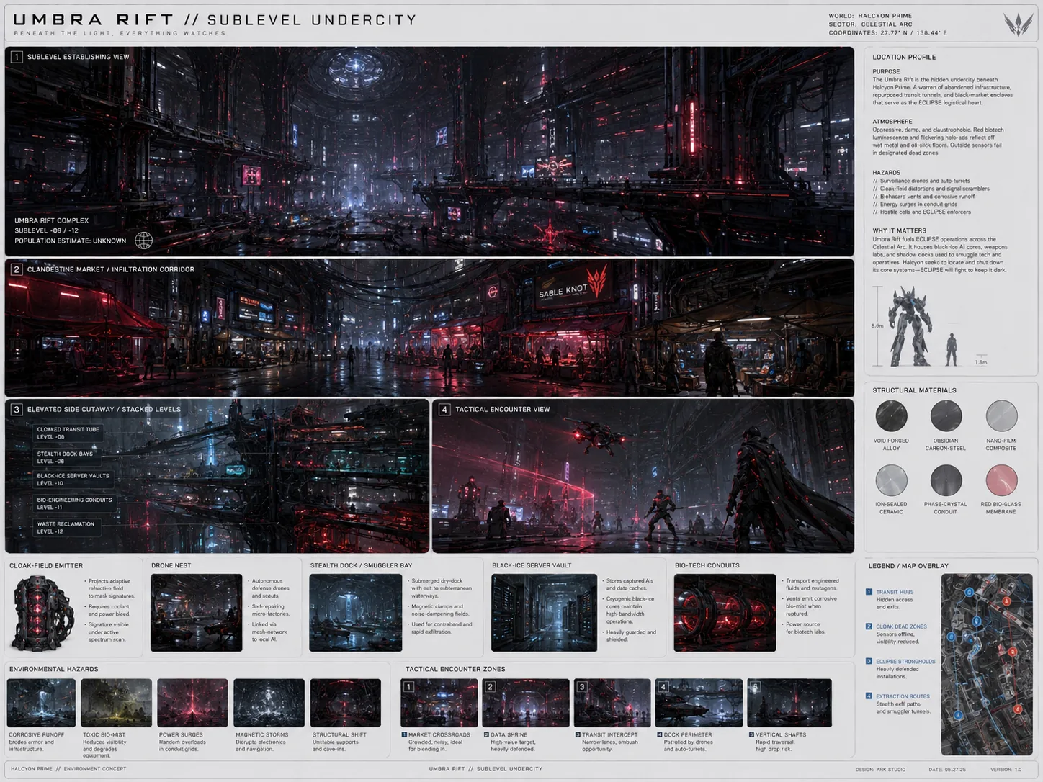The image size is (1043, 782).
Task: Pick the Red Bio-Glass Membrane swatch
Action: coord(1001,480)
